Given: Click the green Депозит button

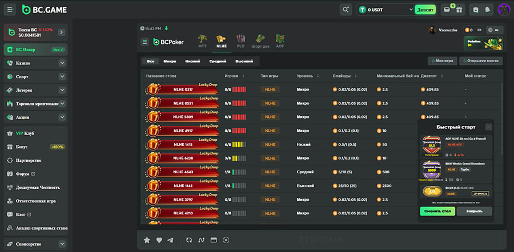Looking at the screenshot, I should [425, 10].
